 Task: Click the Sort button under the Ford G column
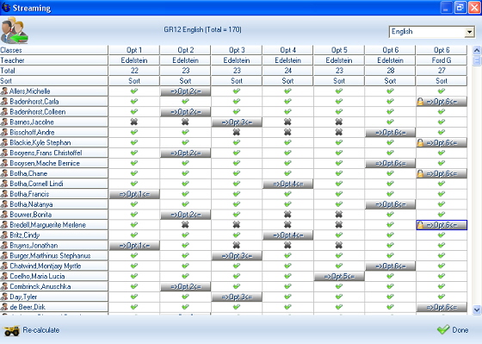[x=442, y=81]
